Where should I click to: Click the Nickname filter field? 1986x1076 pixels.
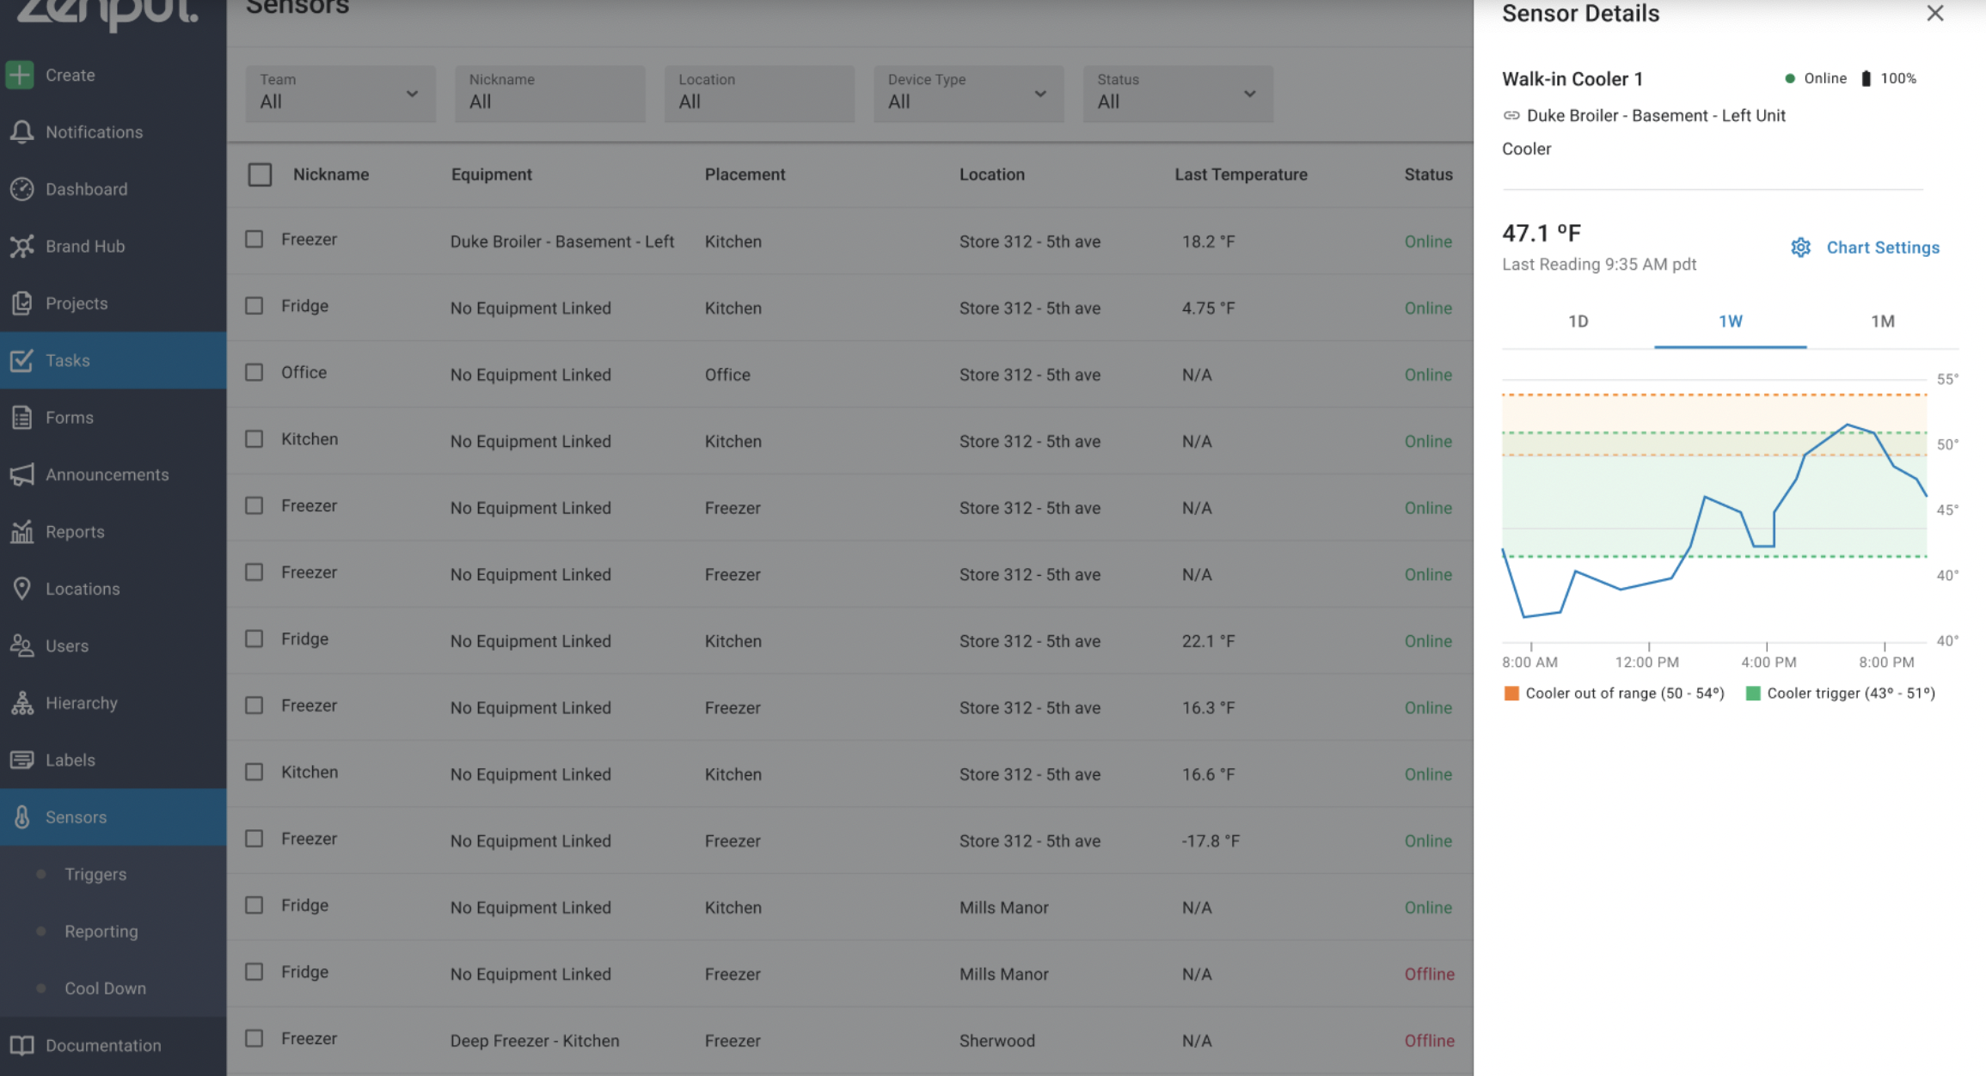550,94
